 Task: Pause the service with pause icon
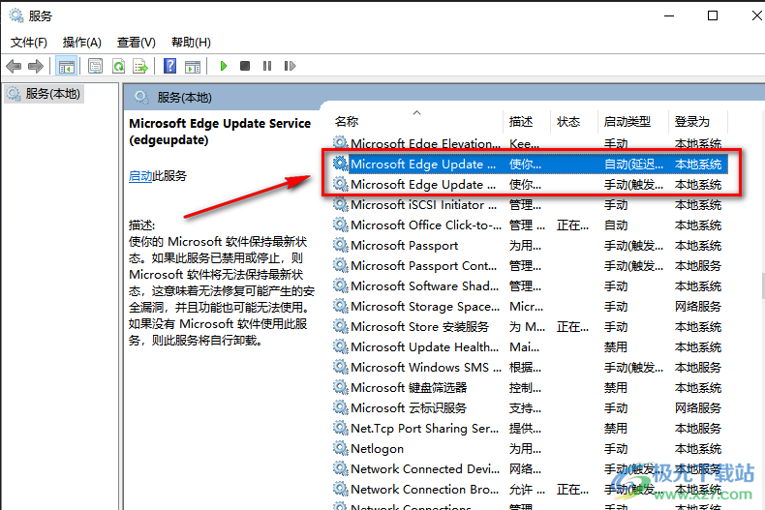[x=267, y=66]
